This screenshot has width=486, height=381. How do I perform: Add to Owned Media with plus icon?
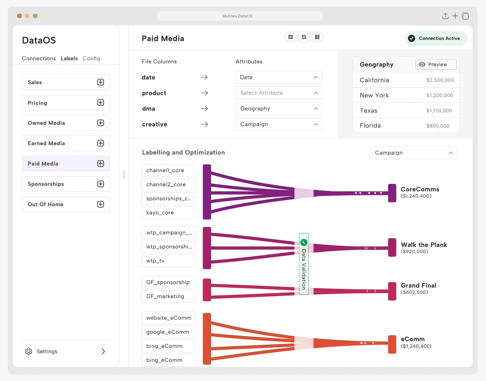tap(101, 123)
